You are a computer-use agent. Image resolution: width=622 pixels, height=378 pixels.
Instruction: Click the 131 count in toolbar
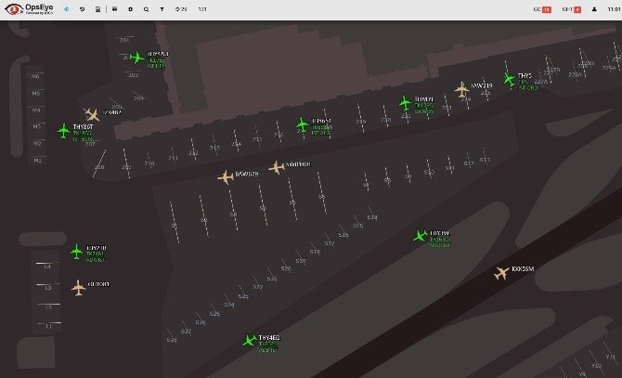(202, 9)
